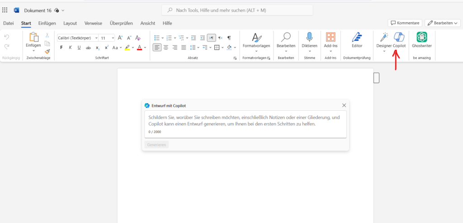463x223 pixels.
Task: Apply subscript formatting
Action: coord(98,47)
